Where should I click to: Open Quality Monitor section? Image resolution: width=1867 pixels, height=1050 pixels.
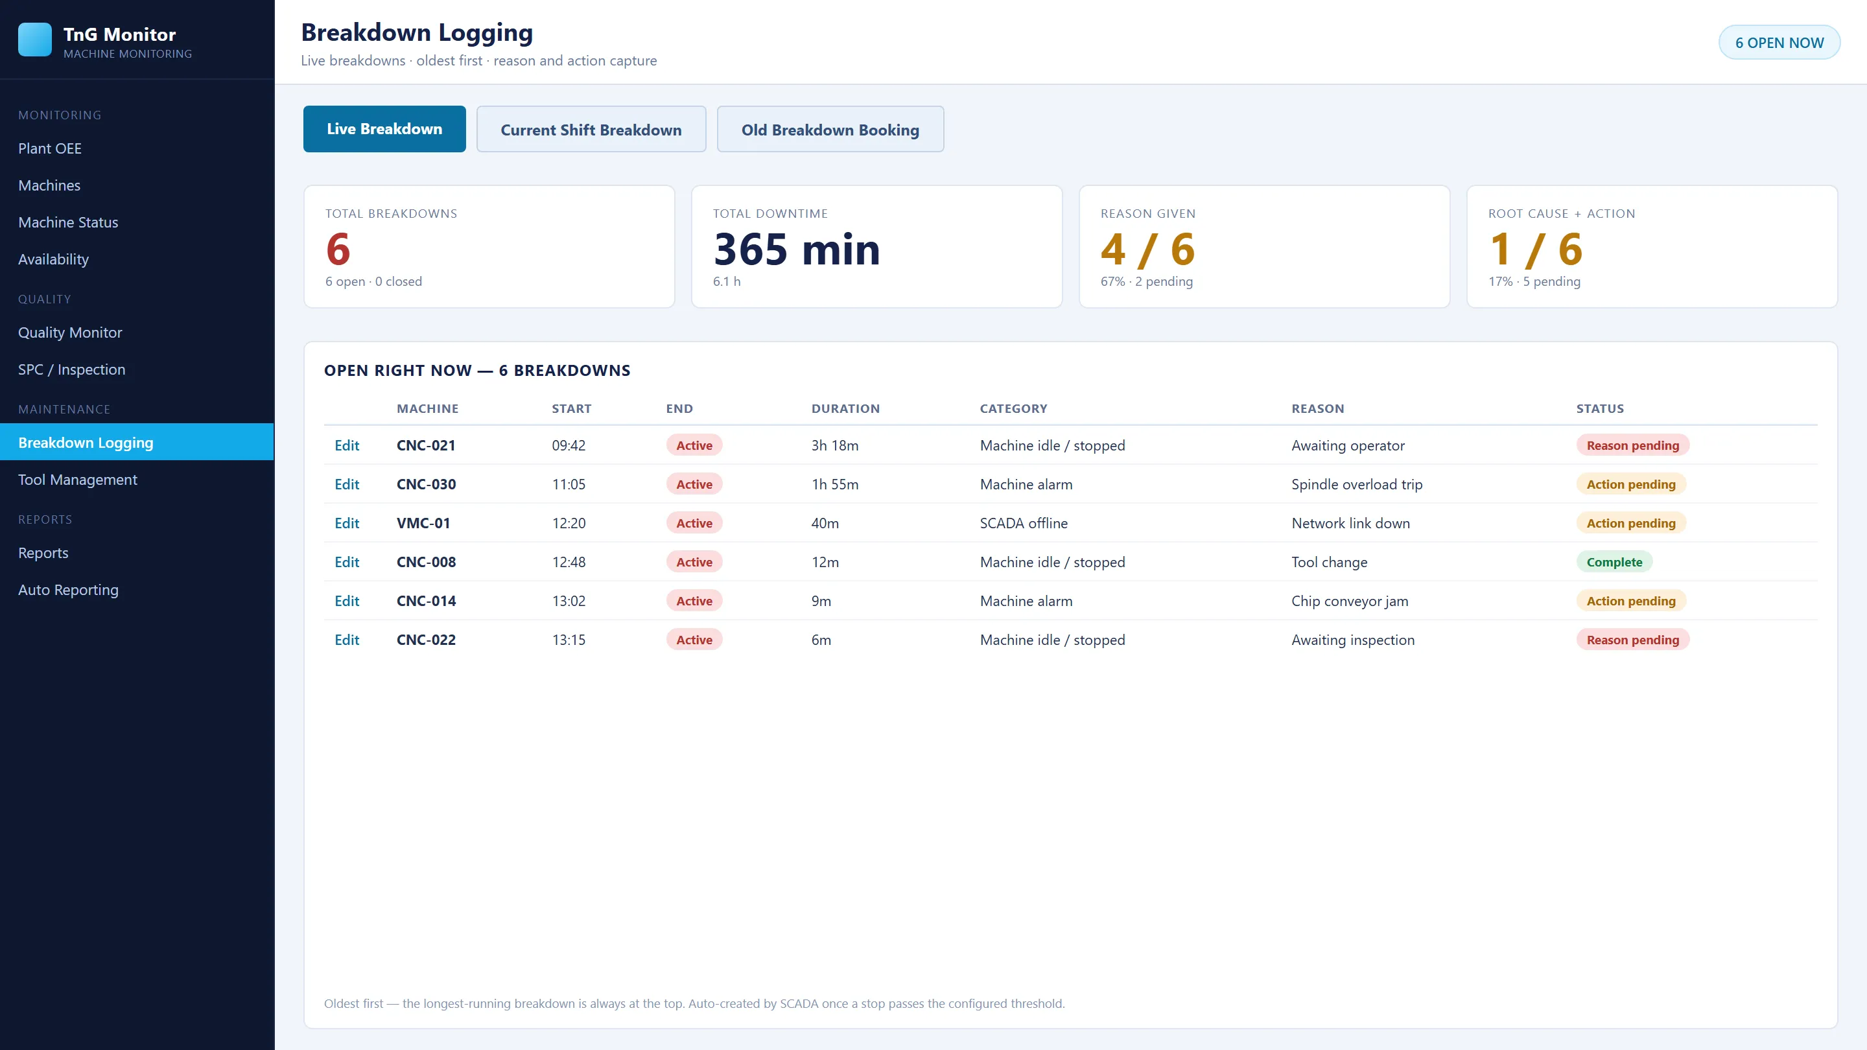tap(137, 332)
